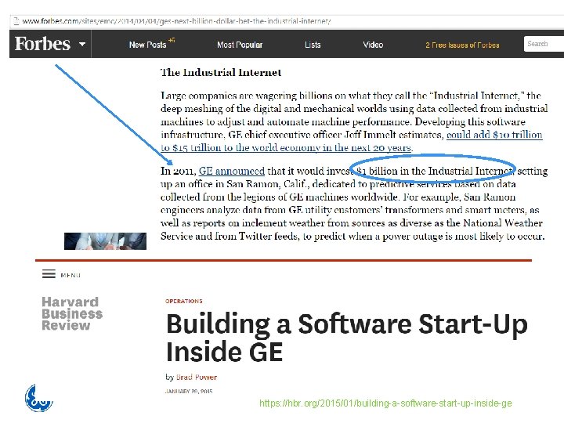The height and width of the screenshot is (423, 564).
Task: Click 'The Industrial Internet' heading
Action: coord(221,73)
